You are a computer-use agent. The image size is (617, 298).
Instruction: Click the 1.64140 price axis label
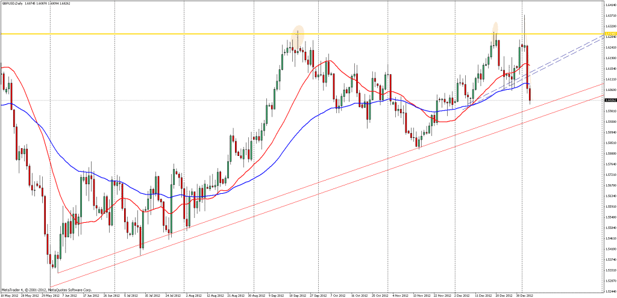point(609,5)
